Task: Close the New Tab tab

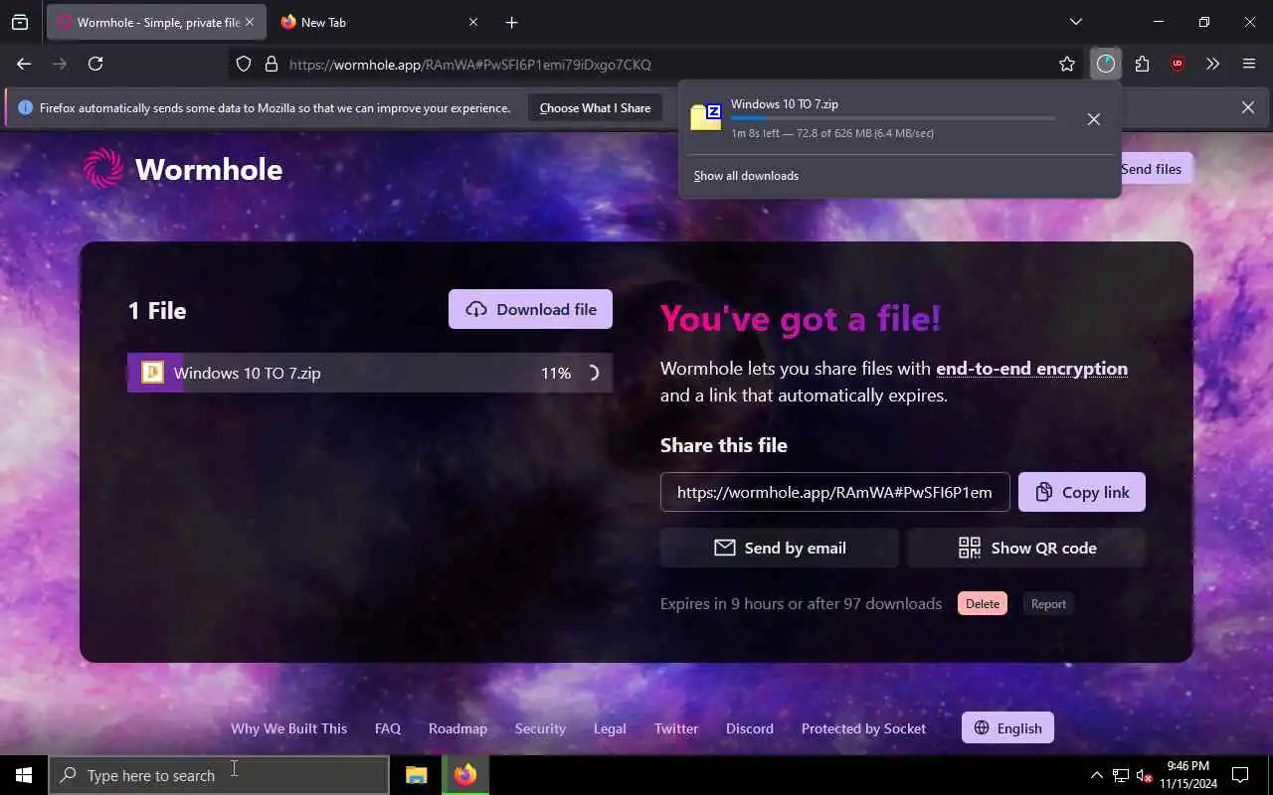Action: coord(473,22)
